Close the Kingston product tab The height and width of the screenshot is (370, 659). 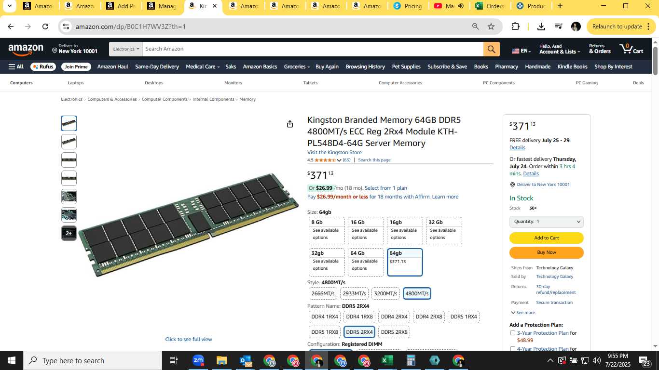(x=215, y=6)
